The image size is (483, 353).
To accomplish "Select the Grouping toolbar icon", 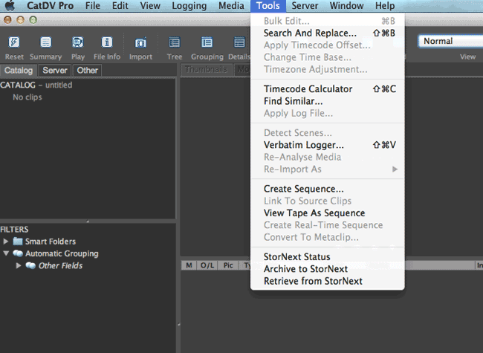I will [207, 43].
